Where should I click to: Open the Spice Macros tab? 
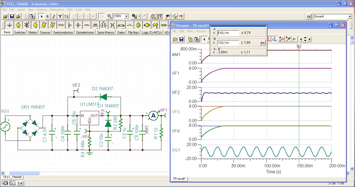pyautogui.click(x=106, y=32)
